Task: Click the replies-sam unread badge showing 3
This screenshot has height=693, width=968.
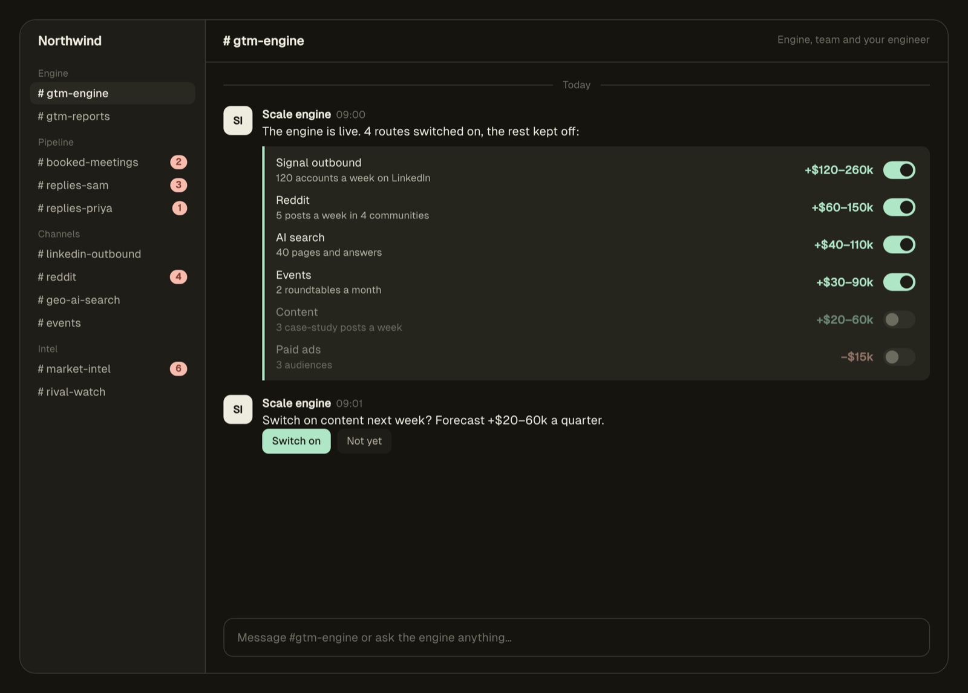Action: click(178, 185)
